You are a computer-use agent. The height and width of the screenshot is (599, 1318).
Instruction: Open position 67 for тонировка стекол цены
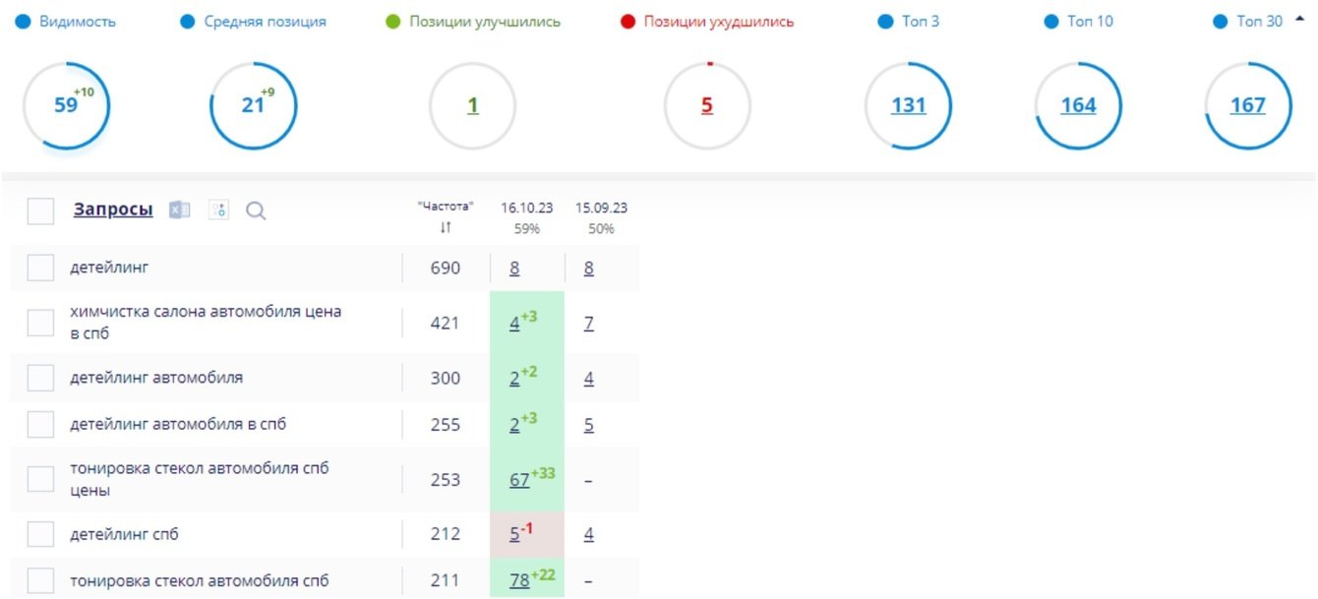coord(519,479)
